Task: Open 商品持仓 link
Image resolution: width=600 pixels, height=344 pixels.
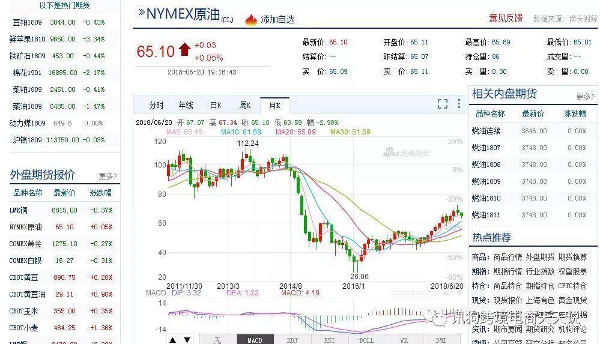Action: point(508,286)
